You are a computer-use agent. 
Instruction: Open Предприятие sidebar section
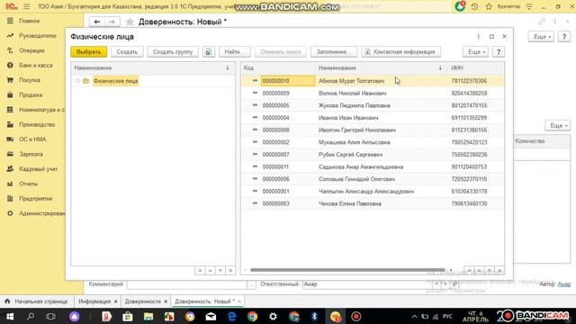(x=36, y=198)
